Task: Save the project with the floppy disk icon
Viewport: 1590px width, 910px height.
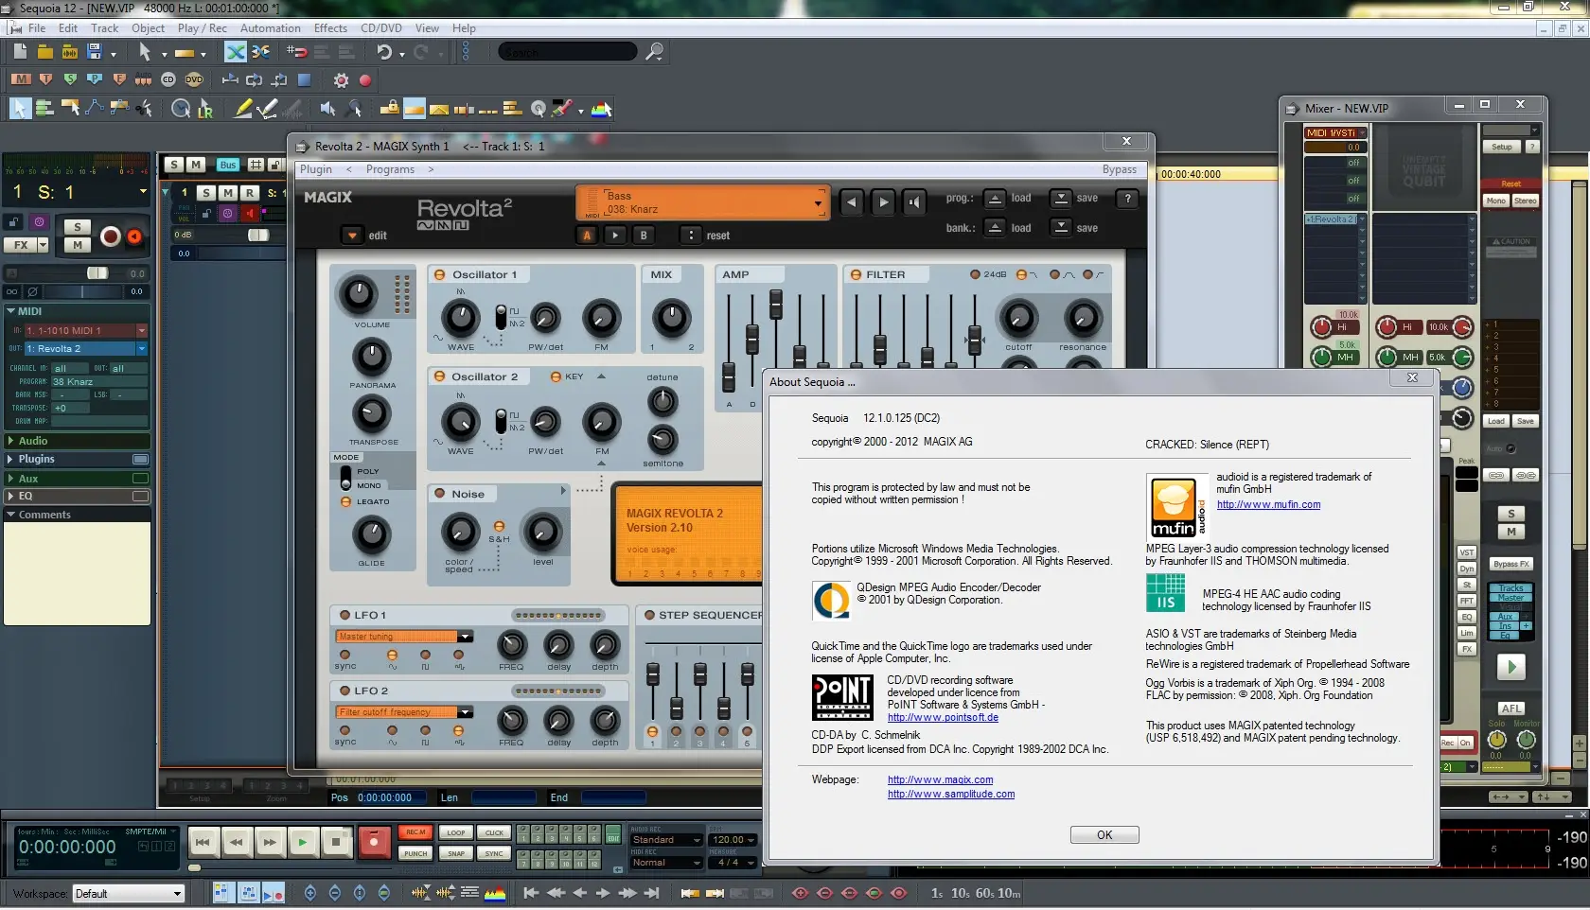Action: [95, 52]
